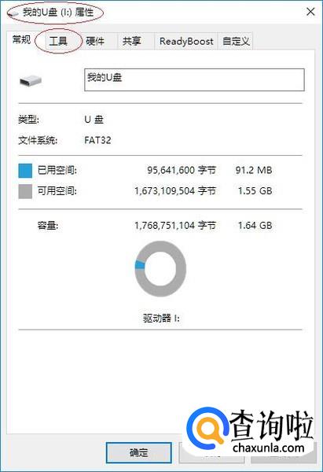This screenshot has height=472, width=323.
Task: Click the gray free space color square
Action: click(x=25, y=191)
